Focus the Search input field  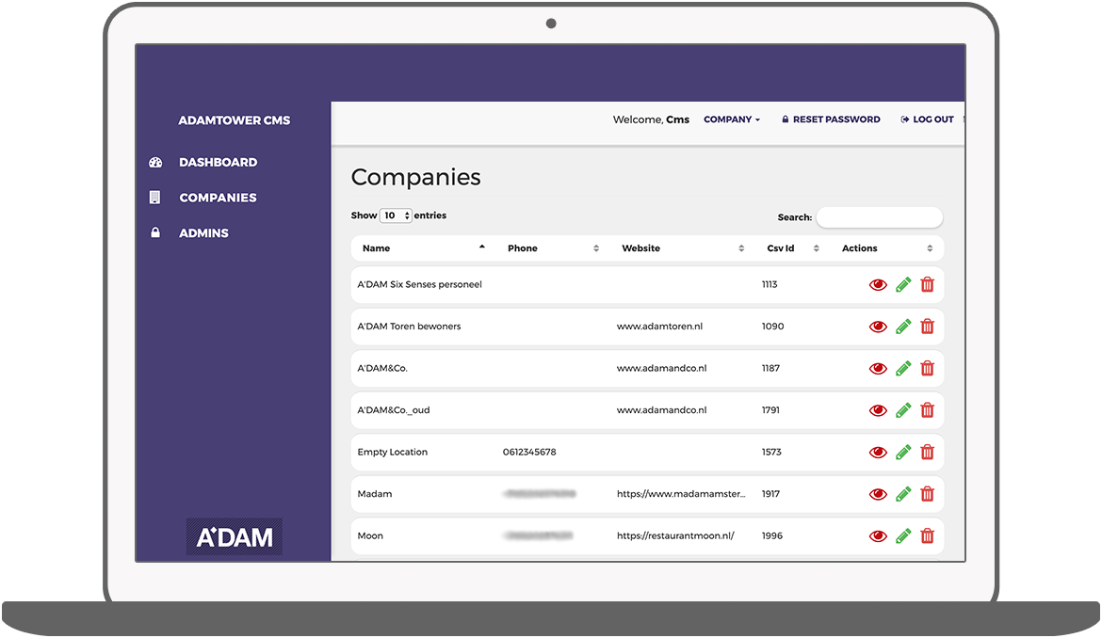click(x=879, y=217)
